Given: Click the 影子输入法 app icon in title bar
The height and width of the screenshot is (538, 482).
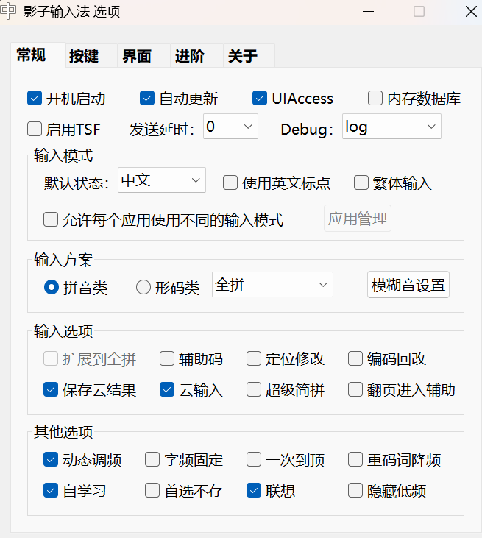Looking at the screenshot, I should 7,11.
